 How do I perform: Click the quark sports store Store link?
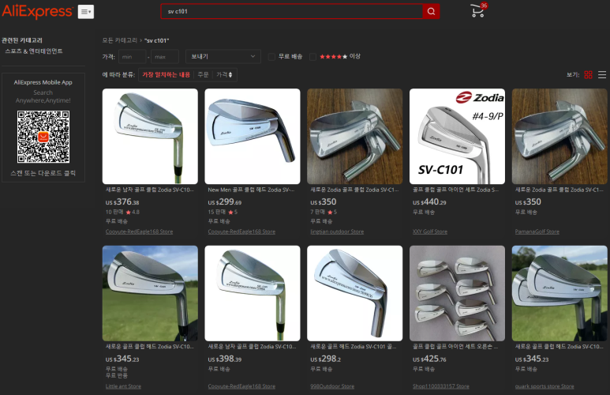(545, 386)
